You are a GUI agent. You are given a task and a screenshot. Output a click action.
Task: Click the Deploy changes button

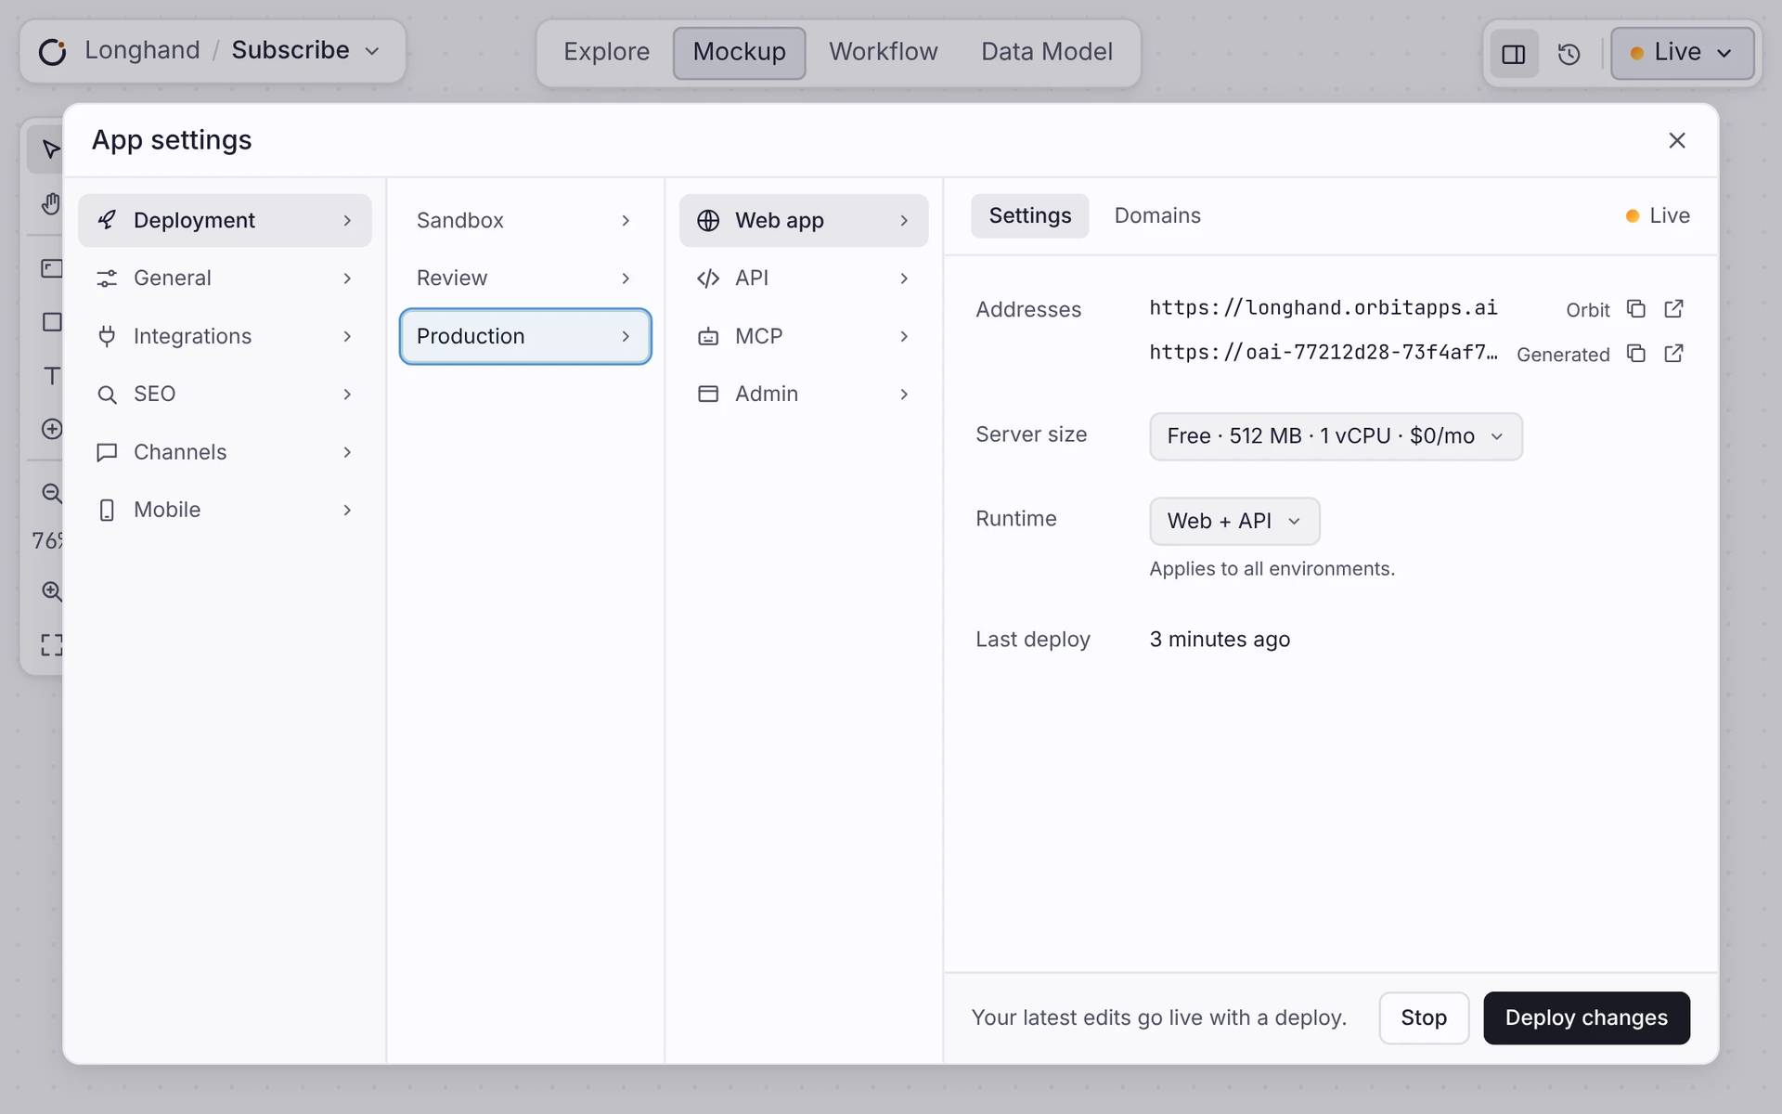pyautogui.click(x=1586, y=1018)
